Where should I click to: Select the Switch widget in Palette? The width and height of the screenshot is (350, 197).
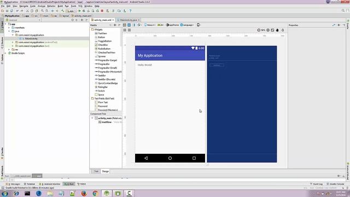[100, 91]
